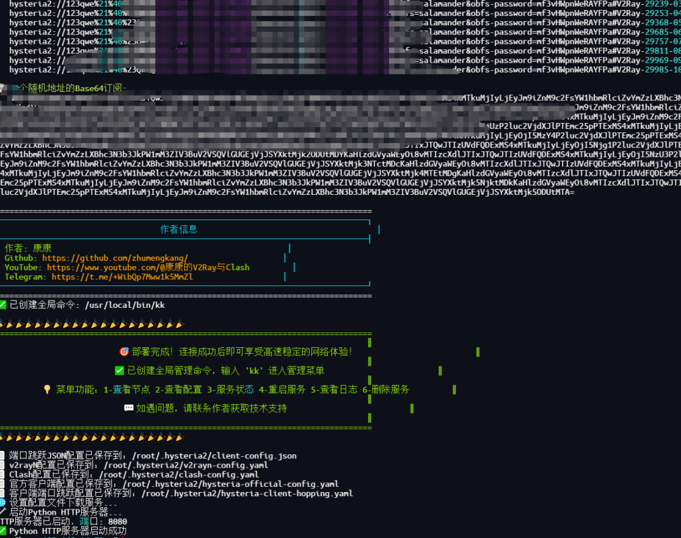Click the speech bubble emoji before 如遇问题
This screenshot has height=538, width=681.
coord(128,408)
